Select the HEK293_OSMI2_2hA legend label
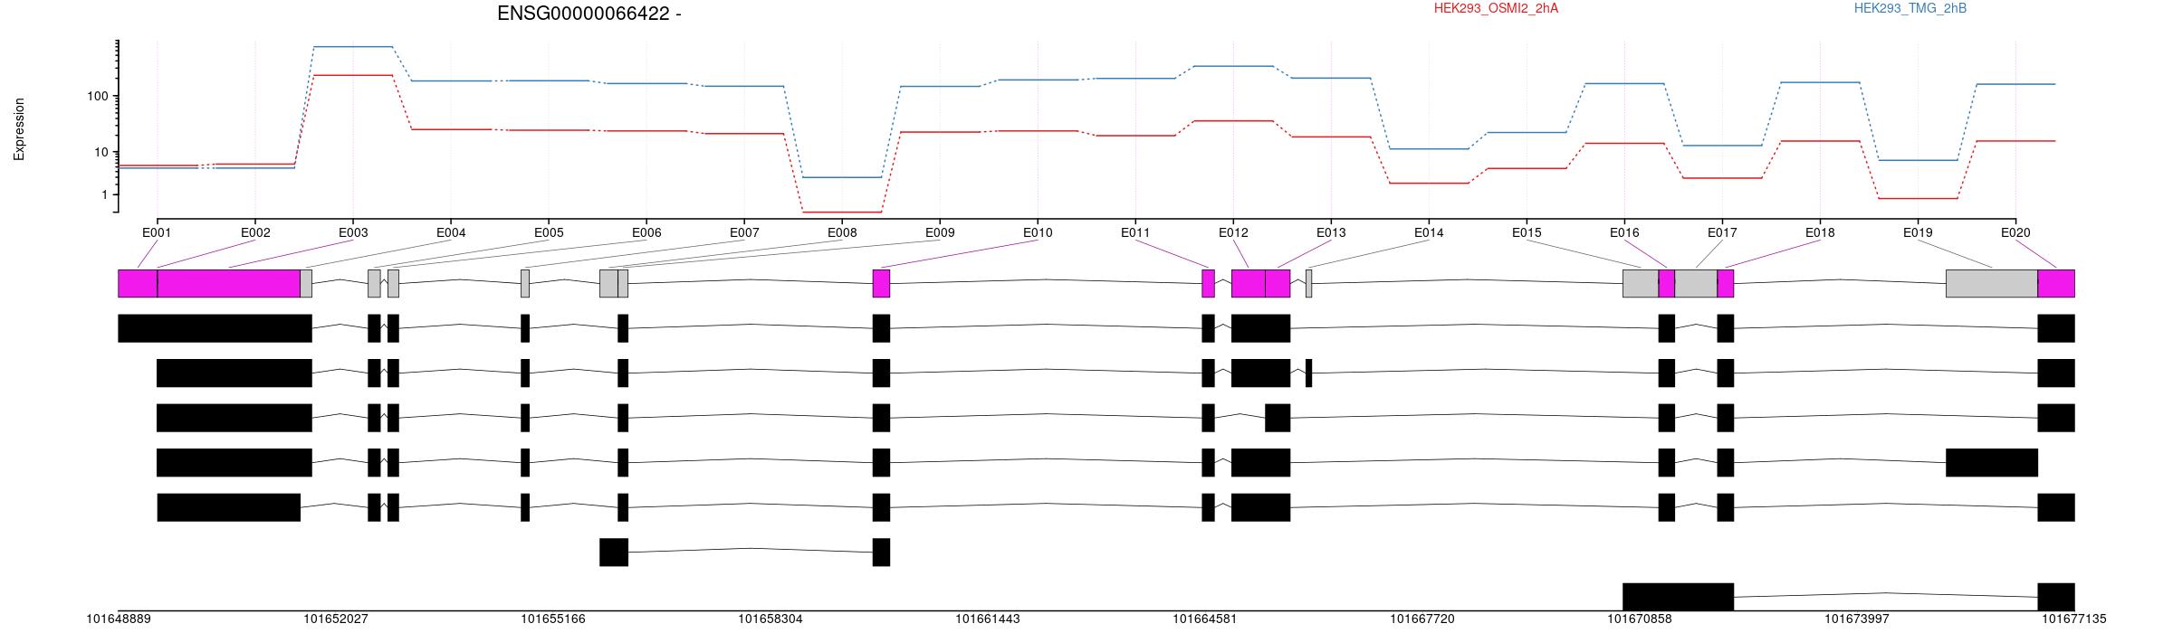 tap(1496, 8)
